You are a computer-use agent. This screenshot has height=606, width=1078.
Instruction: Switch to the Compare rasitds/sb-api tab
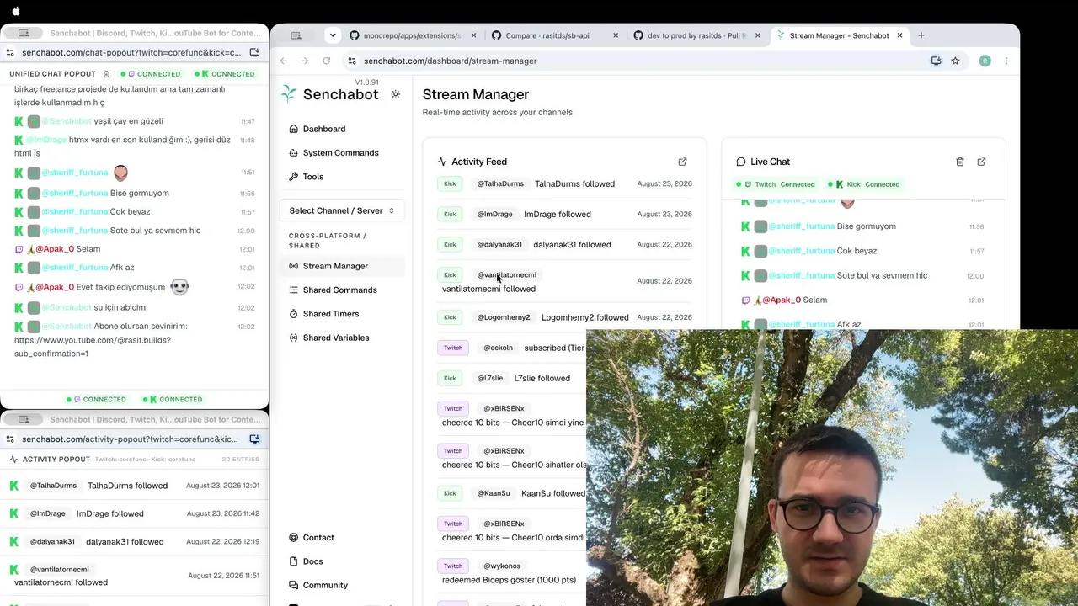point(555,35)
